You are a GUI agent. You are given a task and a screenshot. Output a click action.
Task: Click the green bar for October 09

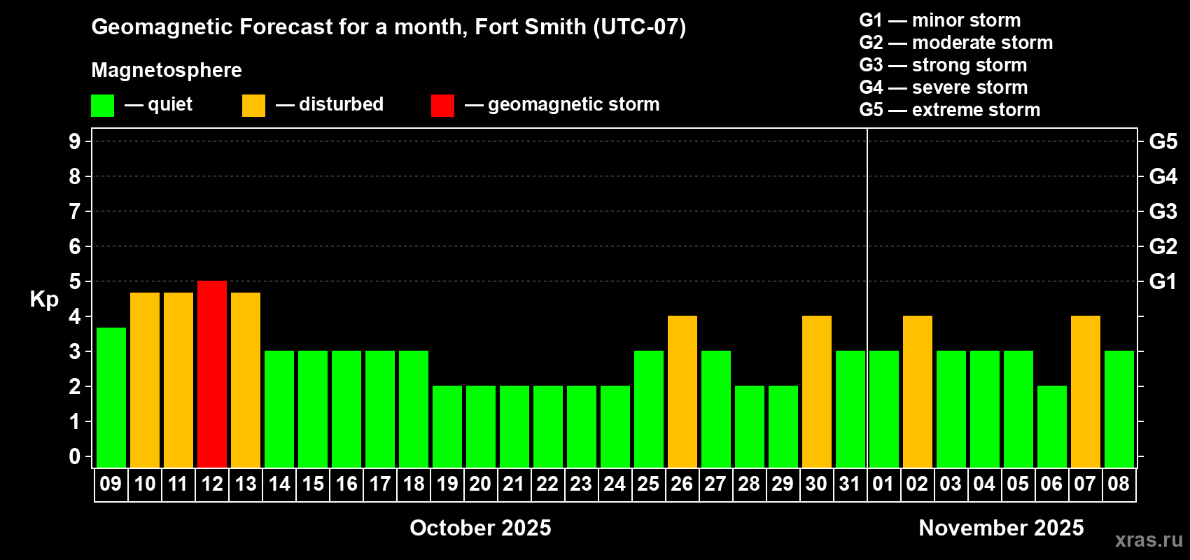click(x=111, y=397)
